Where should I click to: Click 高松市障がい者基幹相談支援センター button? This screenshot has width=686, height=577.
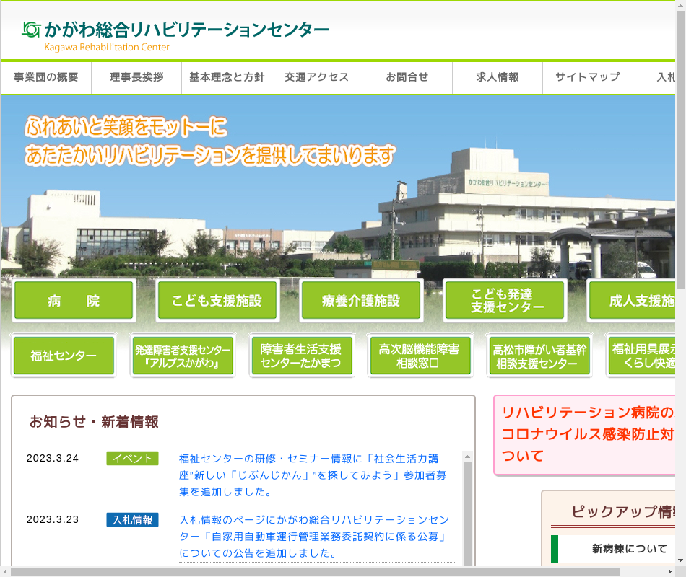pyautogui.click(x=539, y=356)
